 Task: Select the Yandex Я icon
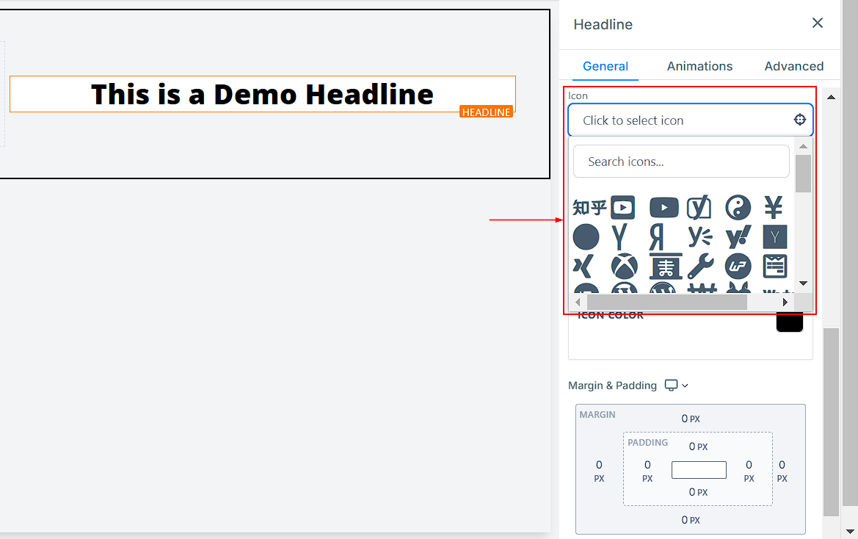657,237
